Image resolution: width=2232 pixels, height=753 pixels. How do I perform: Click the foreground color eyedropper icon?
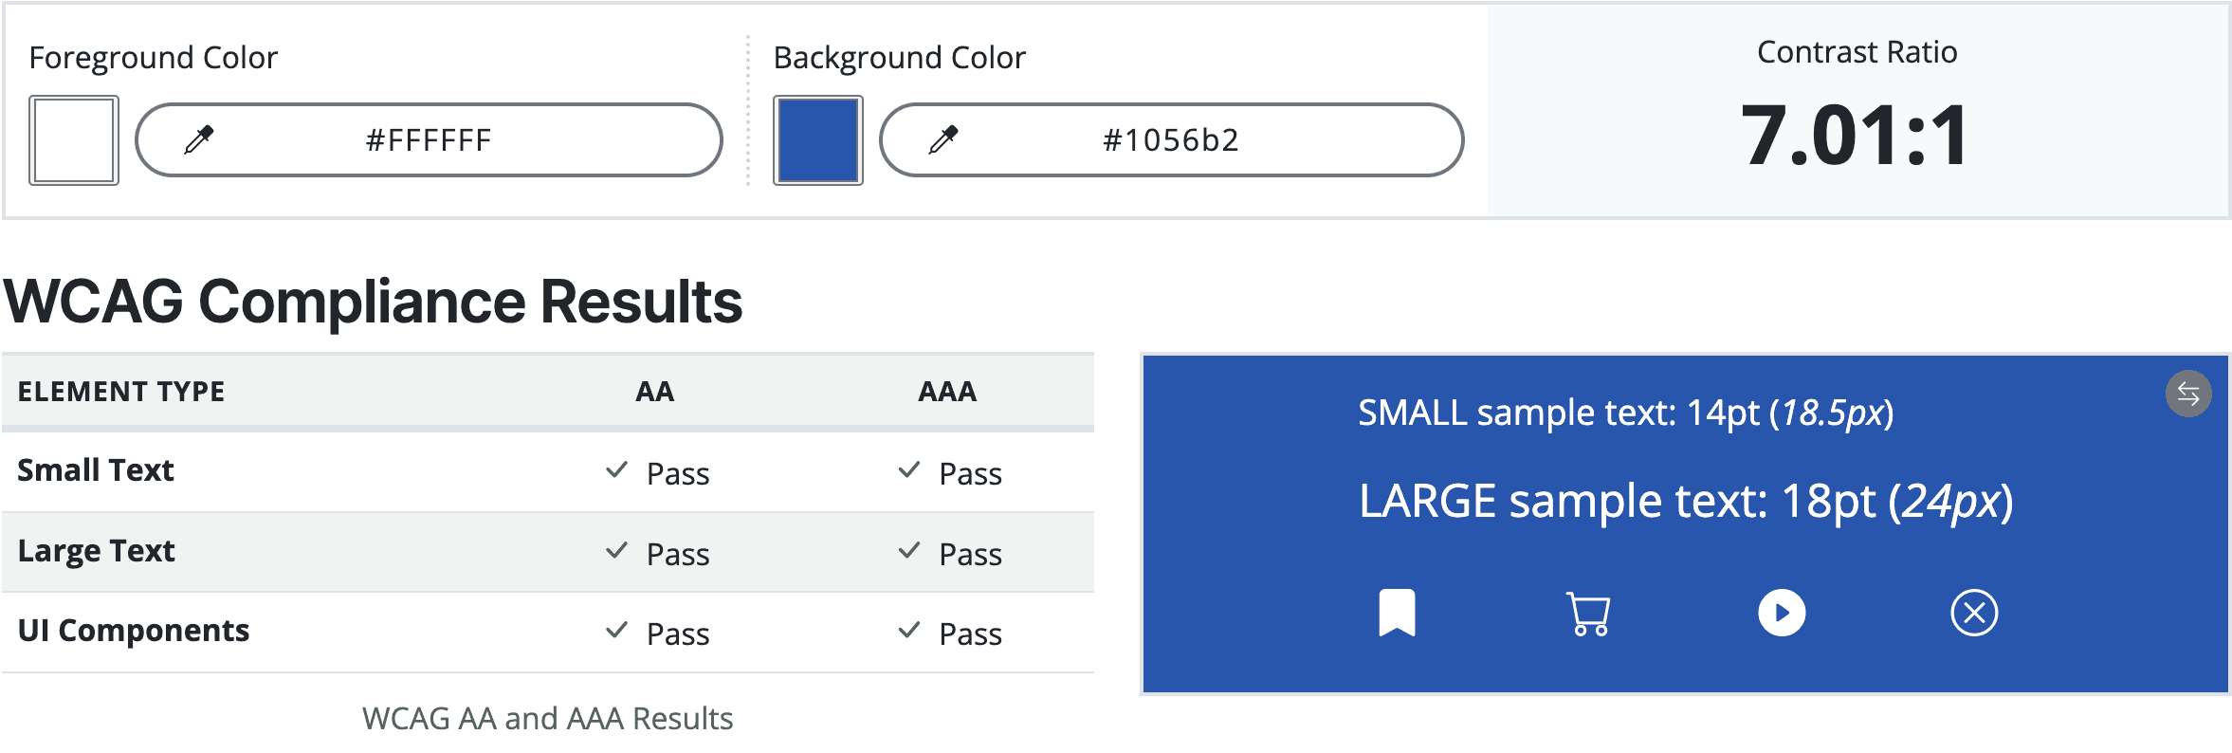point(199,140)
